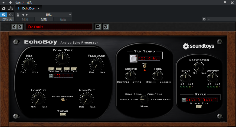Viewport: 236px width, 127px height.
Task: Select Single Echo mode label
Action: tap(129, 99)
